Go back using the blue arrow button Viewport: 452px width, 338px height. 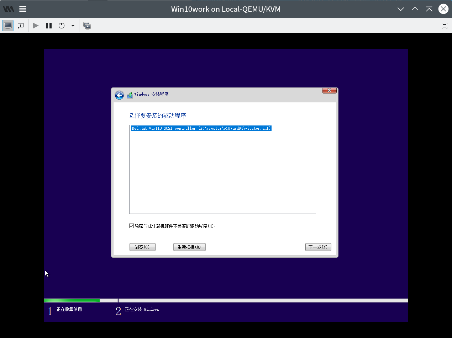pos(119,95)
